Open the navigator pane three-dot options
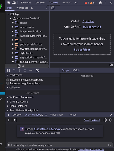The width and height of the screenshot is (114, 151). (46, 8)
